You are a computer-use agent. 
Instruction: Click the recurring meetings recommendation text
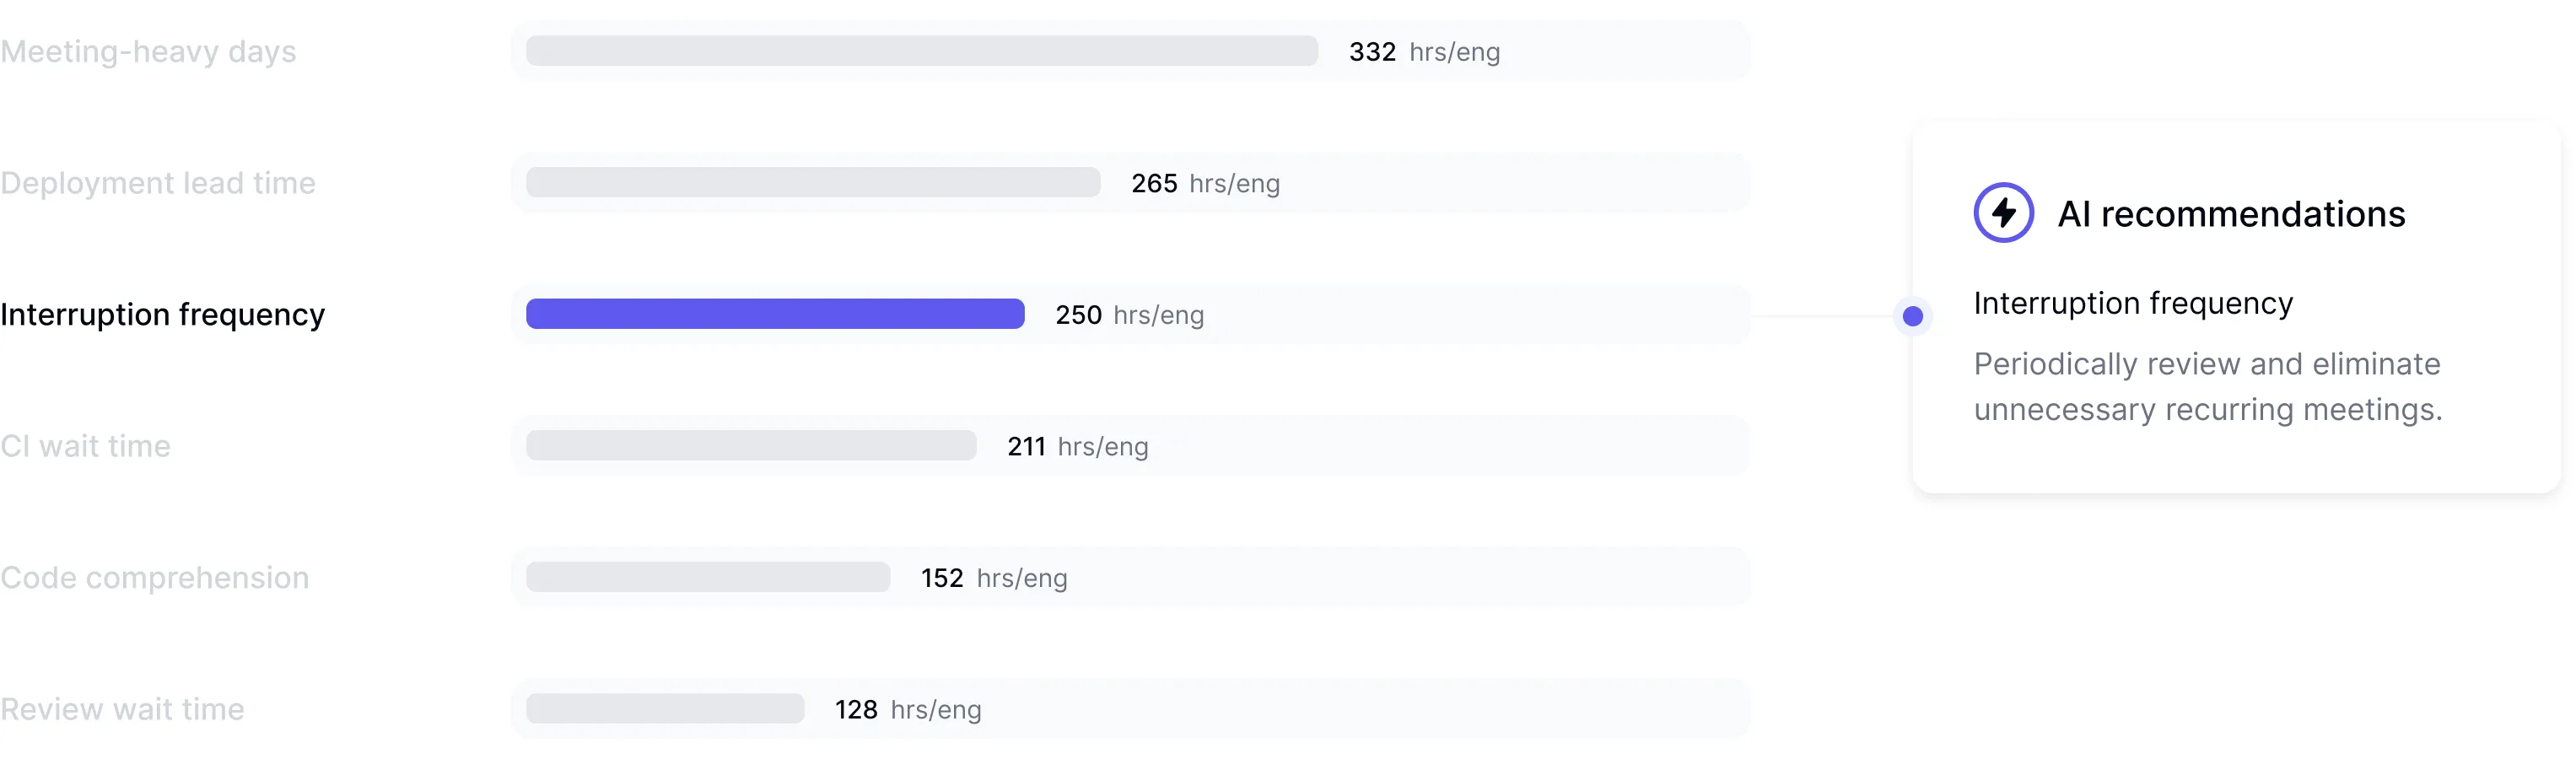coord(2208,387)
